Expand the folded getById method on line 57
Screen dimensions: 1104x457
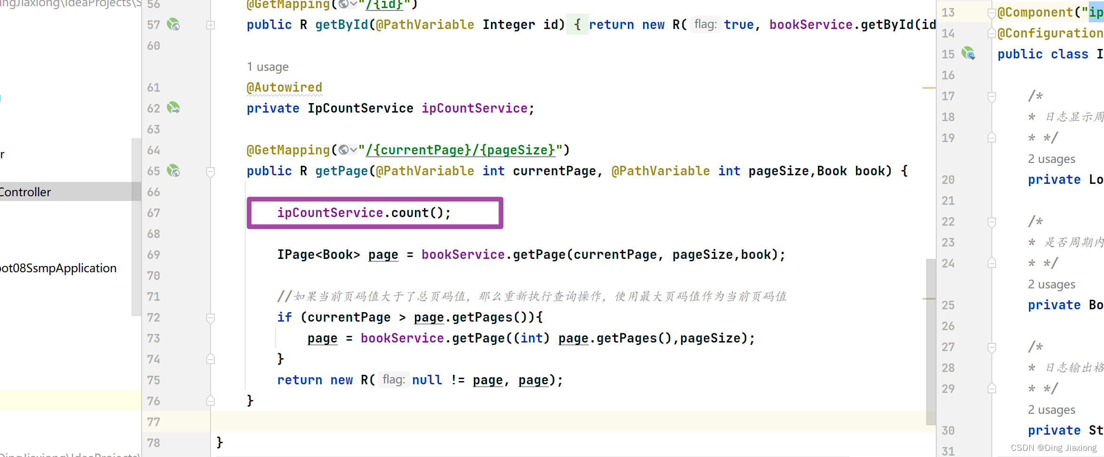[x=211, y=25]
